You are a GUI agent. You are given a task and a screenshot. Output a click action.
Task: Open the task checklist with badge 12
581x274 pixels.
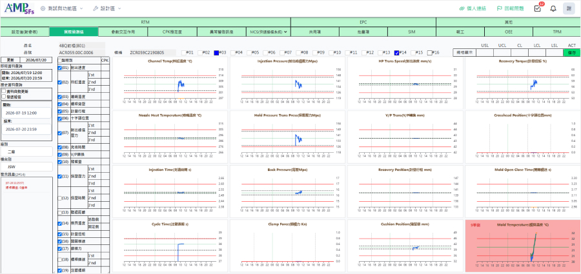538,8
